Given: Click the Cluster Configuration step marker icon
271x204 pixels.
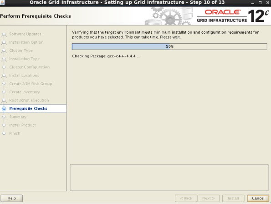Looking at the screenshot, I should [x=4, y=67].
